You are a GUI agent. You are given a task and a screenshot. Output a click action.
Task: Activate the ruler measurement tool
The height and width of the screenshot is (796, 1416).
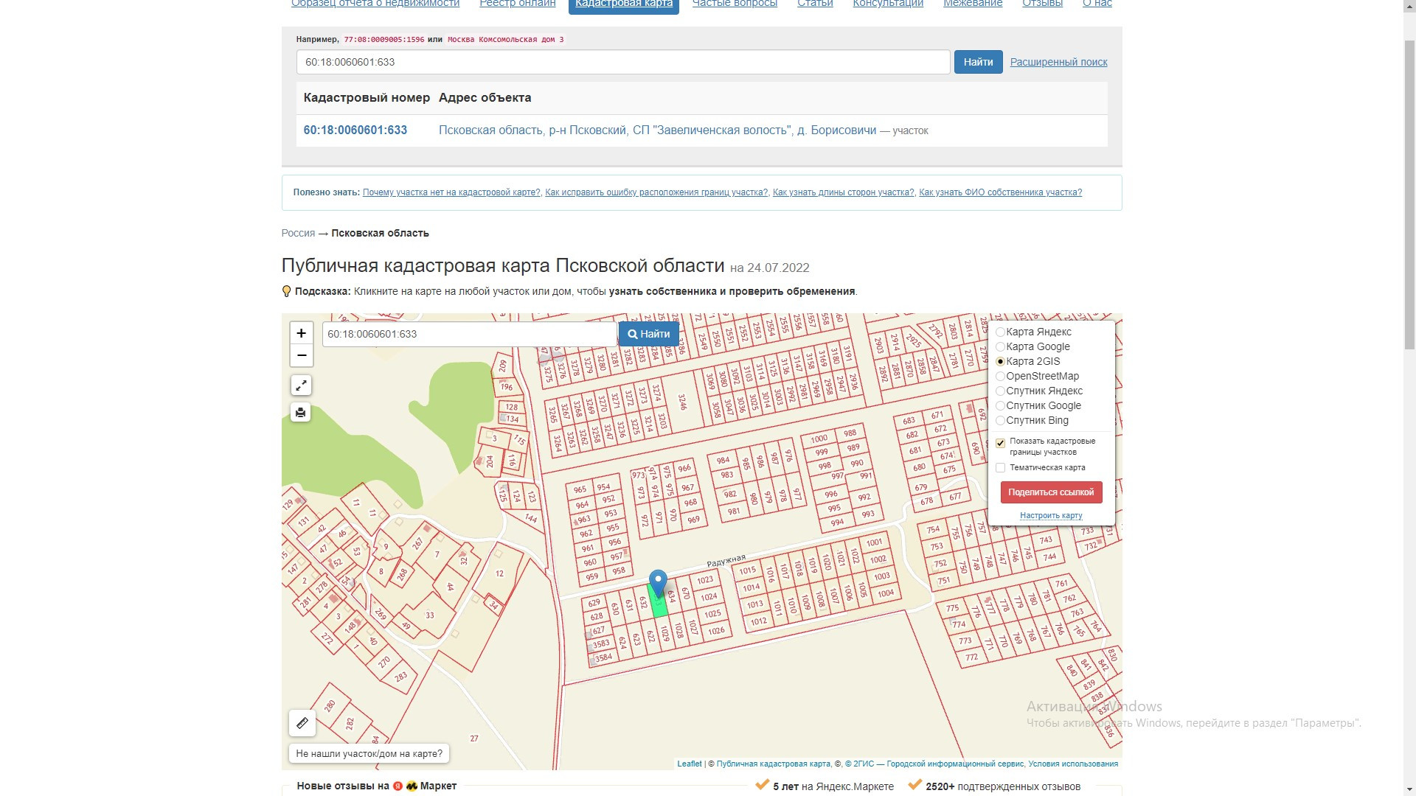(x=302, y=724)
